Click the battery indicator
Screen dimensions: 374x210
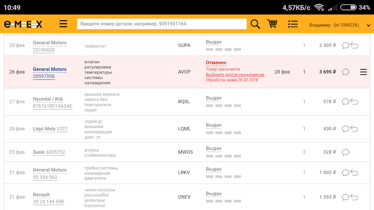(348, 7)
